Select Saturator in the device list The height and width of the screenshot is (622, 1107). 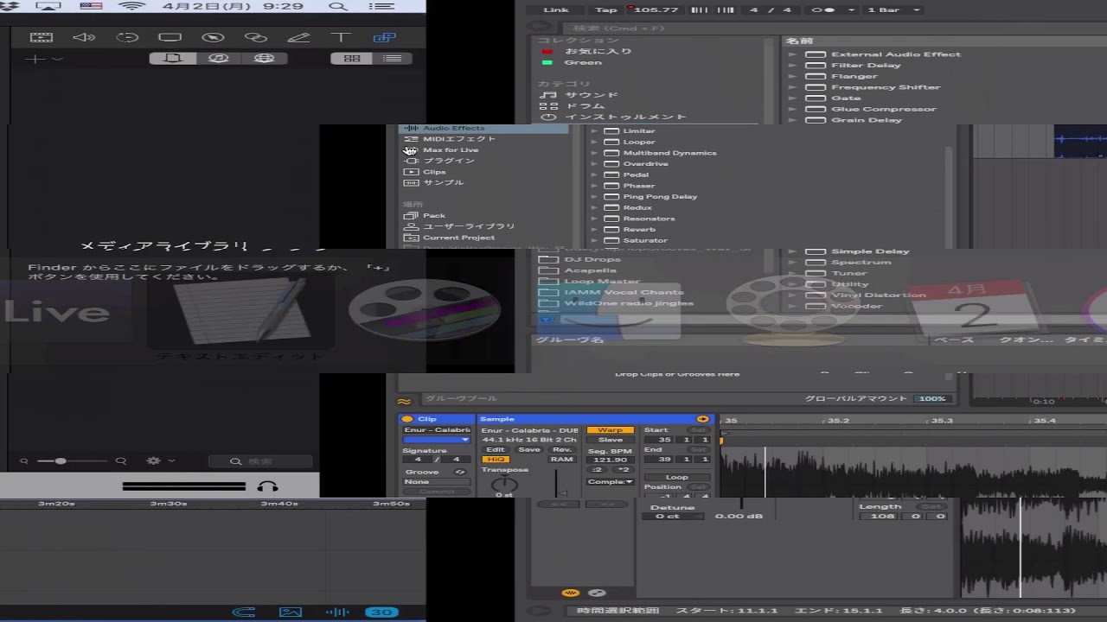click(645, 240)
